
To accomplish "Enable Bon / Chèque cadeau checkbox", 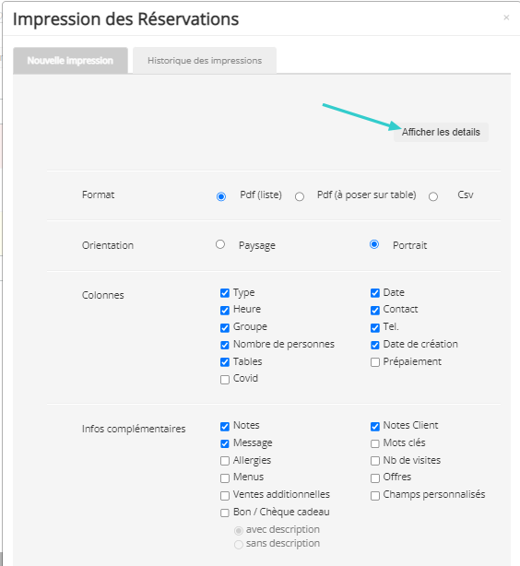I will 225,513.
